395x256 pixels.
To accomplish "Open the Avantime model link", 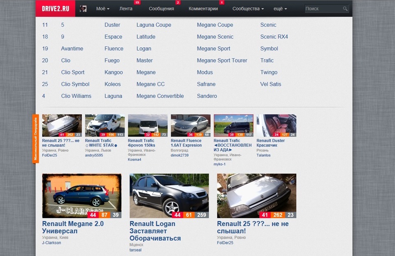I will coord(72,48).
